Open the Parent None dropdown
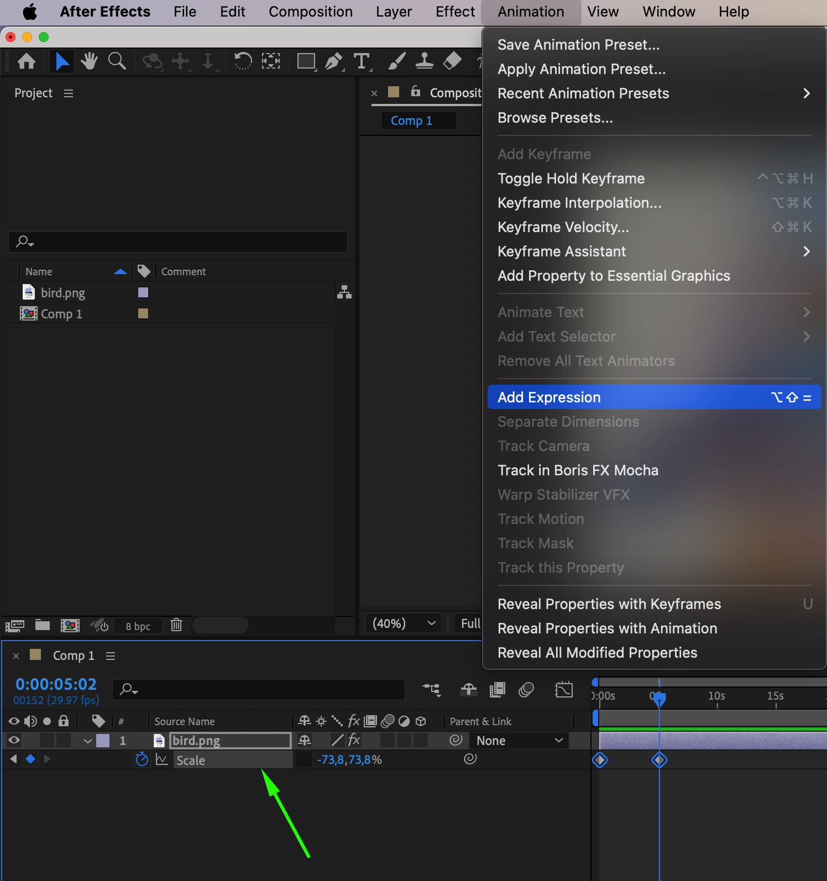The width and height of the screenshot is (827, 881). click(519, 741)
